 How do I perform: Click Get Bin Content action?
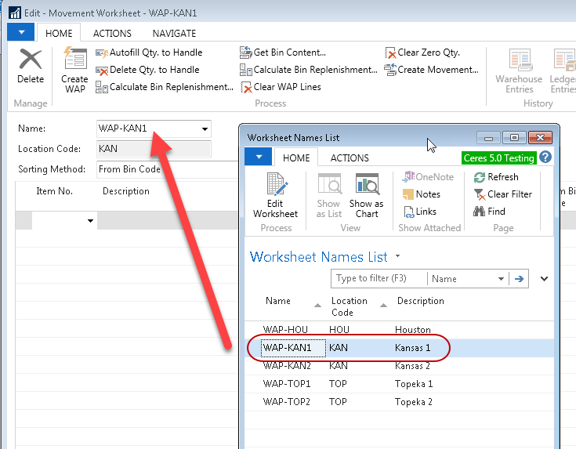282,53
